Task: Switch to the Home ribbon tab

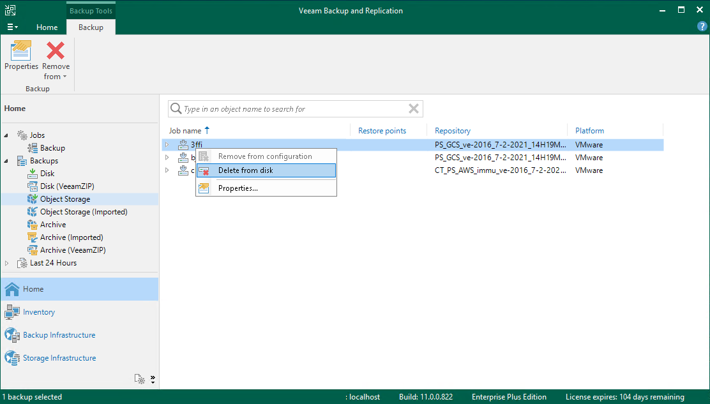Action: (x=47, y=27)
